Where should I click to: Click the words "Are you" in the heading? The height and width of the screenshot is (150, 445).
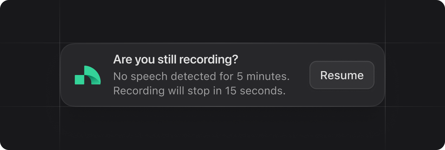(134, 60)
